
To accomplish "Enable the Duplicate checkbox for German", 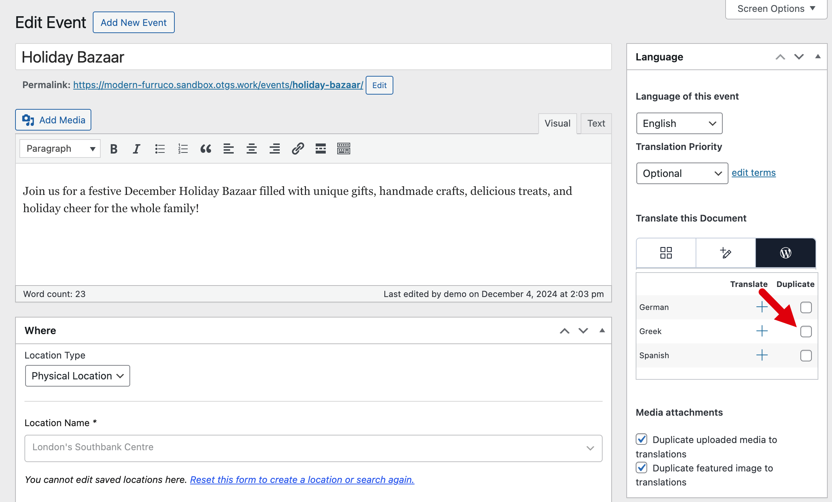I will 806,307.
